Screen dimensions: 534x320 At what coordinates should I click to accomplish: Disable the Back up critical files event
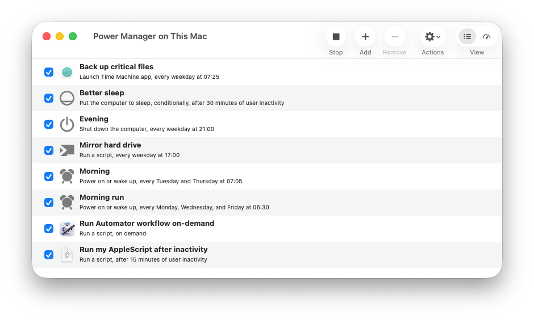point(49,72)
